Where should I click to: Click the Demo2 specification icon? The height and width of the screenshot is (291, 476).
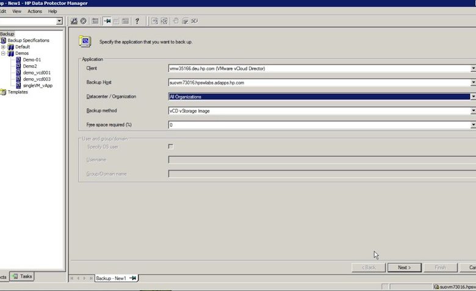[x=18, y=66]
